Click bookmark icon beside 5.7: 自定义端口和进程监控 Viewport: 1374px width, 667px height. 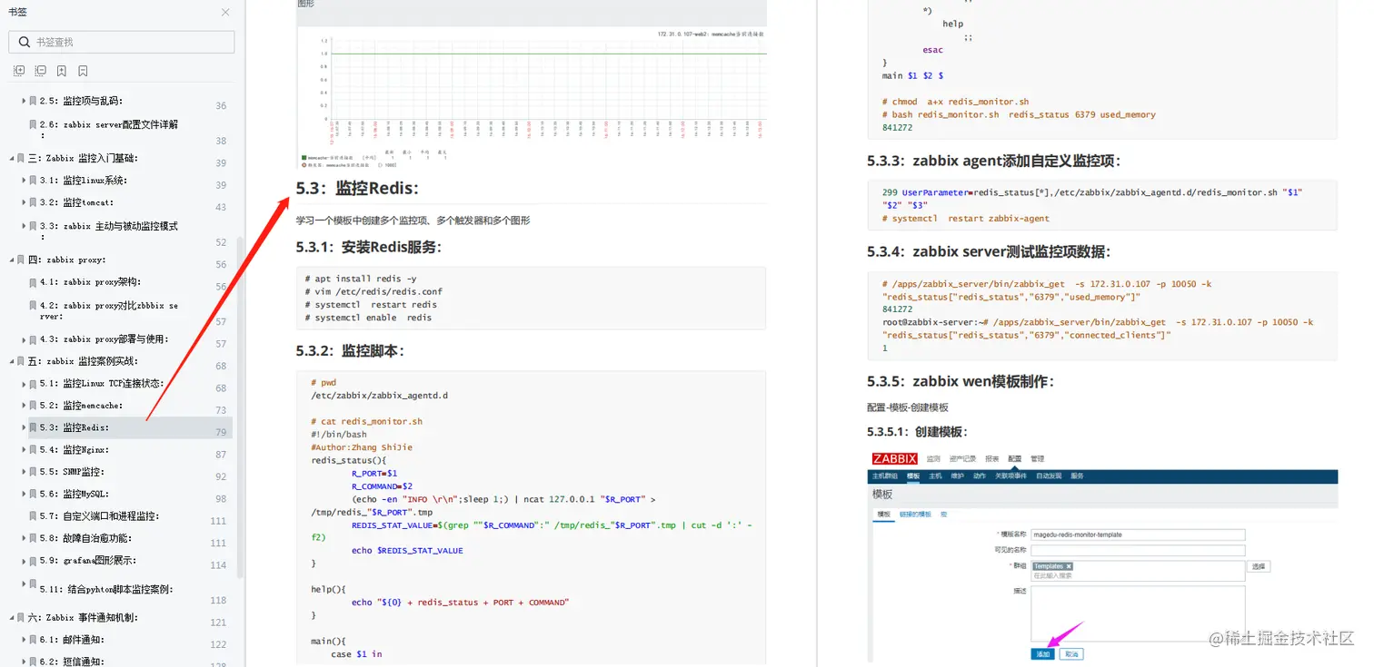(x=34, y=515)
